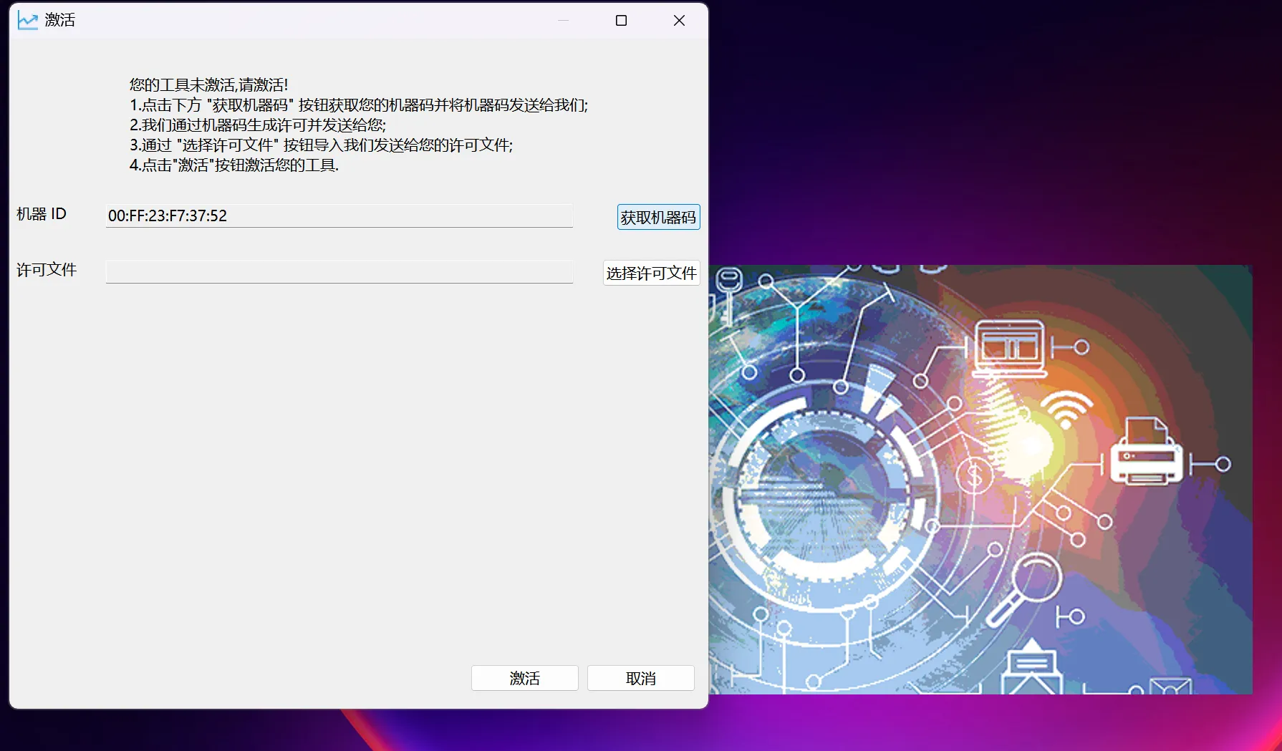Click the dollar sign circle icon
This screenshot has height=751, width=1282.
pos(974,475)
